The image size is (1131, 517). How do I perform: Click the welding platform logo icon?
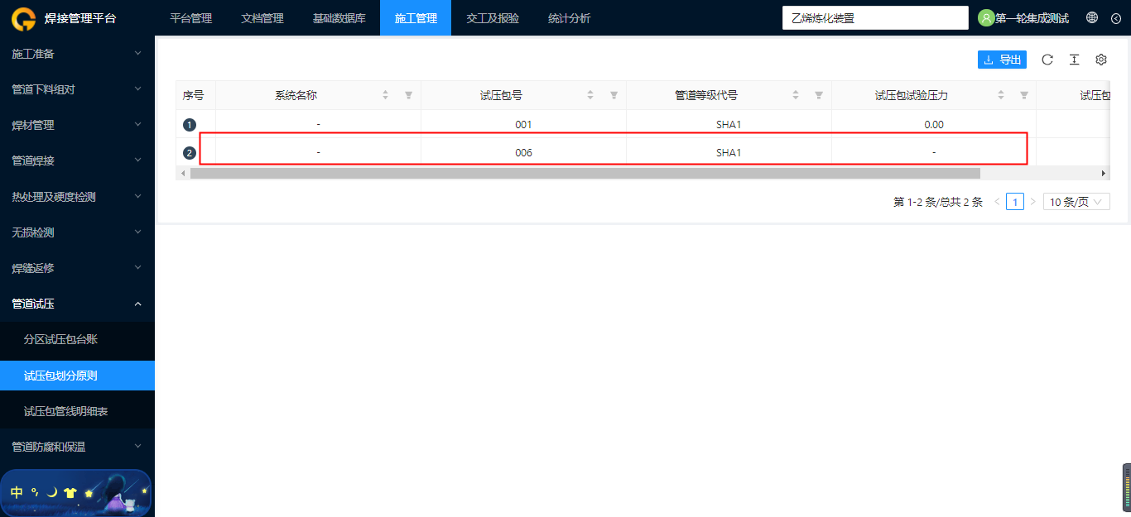tap(23, 18)
